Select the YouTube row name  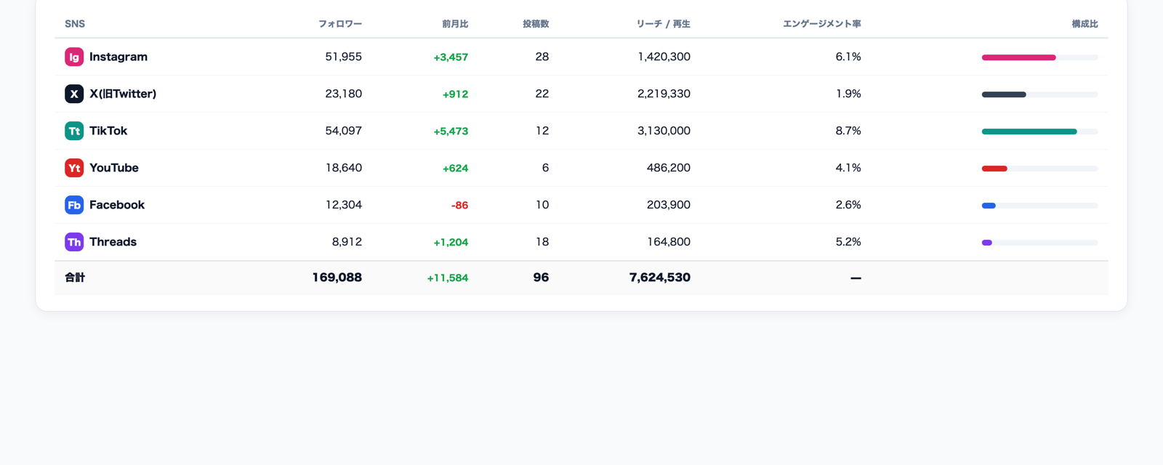[x=114, y=168]
